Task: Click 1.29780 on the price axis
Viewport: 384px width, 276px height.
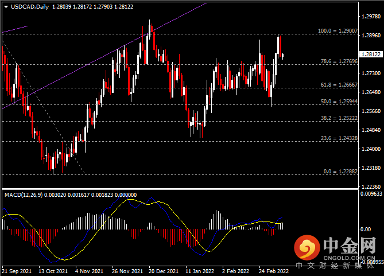Action: pos(370,17)
